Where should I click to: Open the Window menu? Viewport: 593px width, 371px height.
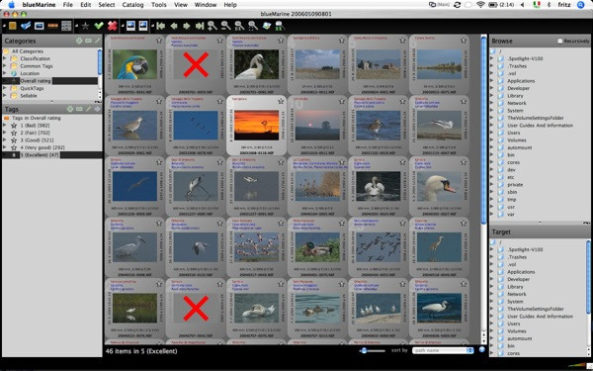[x=205, y=5]
